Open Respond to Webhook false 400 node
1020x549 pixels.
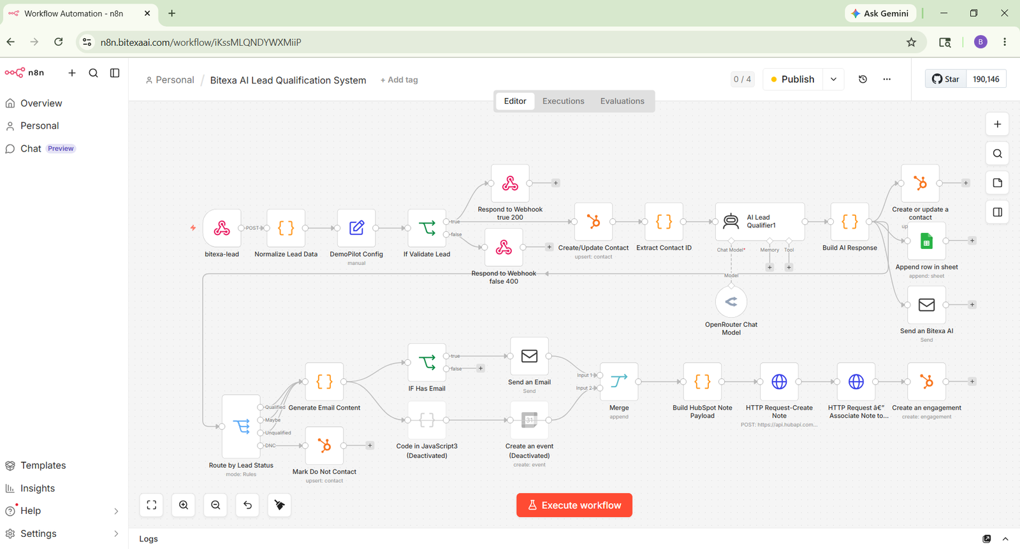(504, 247)
